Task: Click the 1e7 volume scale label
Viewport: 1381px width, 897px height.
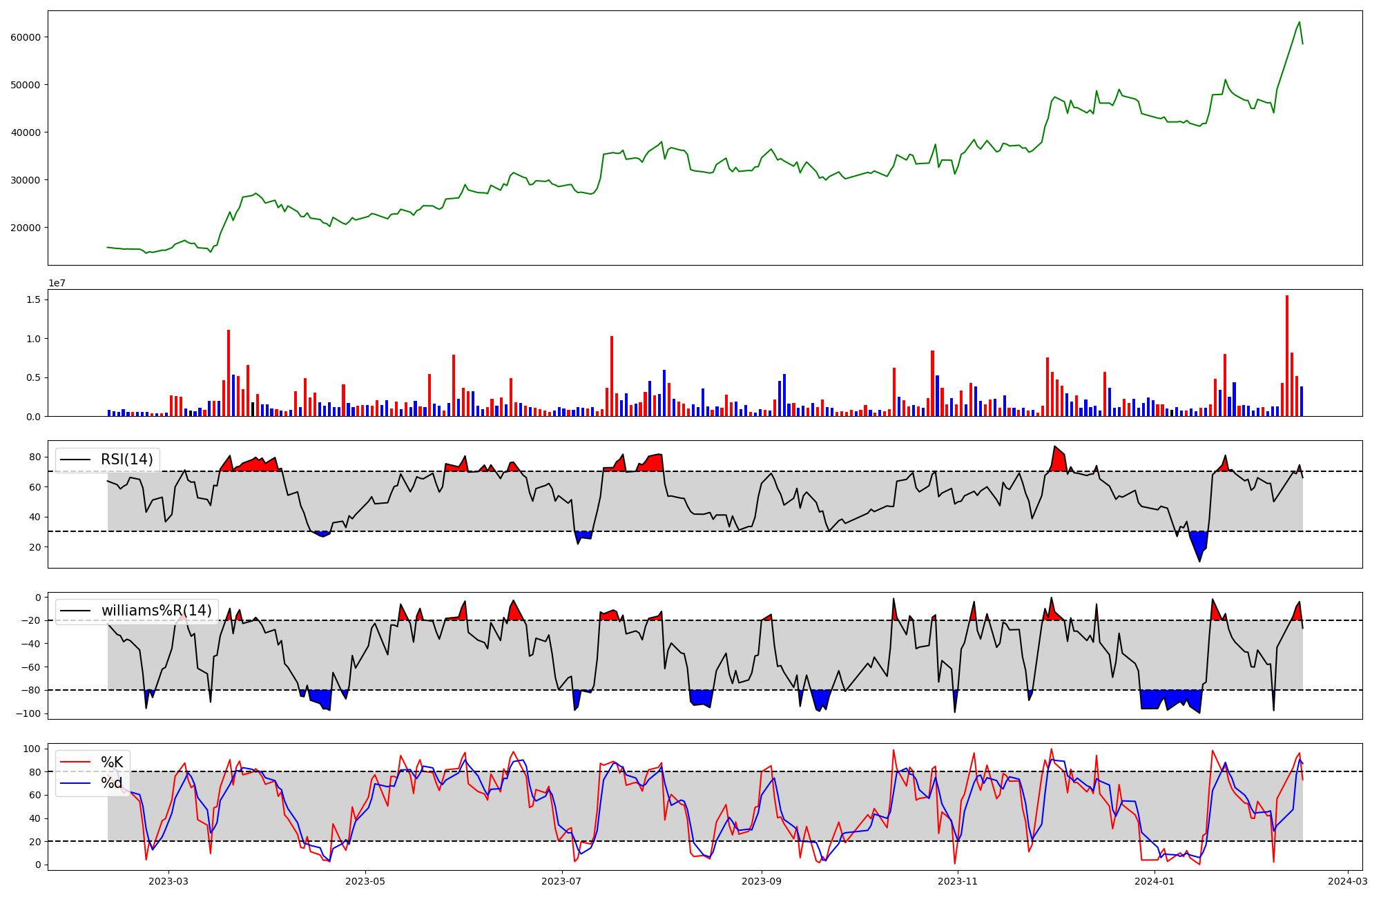Action: pyautogui.click(x=57, y=283)
